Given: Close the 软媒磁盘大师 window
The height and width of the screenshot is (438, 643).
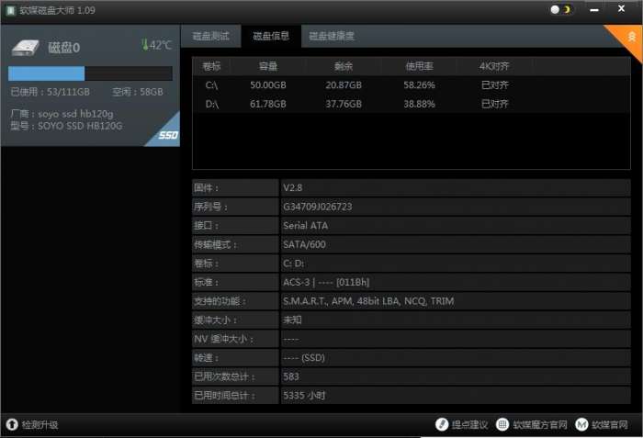Looking at the screenshot, I should point(621,8).
